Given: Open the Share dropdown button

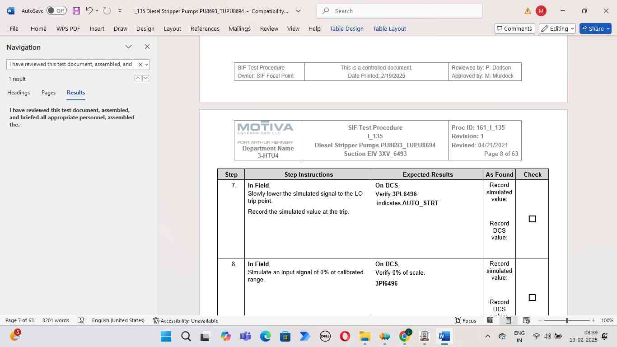Looking at the screenshot, I should tap(595, 28).
